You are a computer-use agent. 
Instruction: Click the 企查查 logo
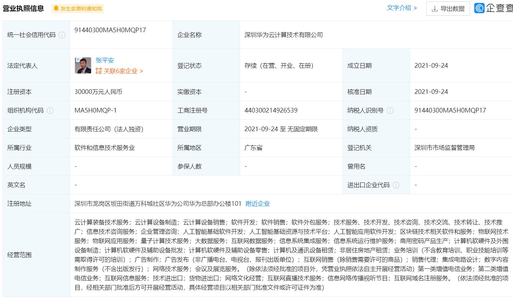(494, 8)
